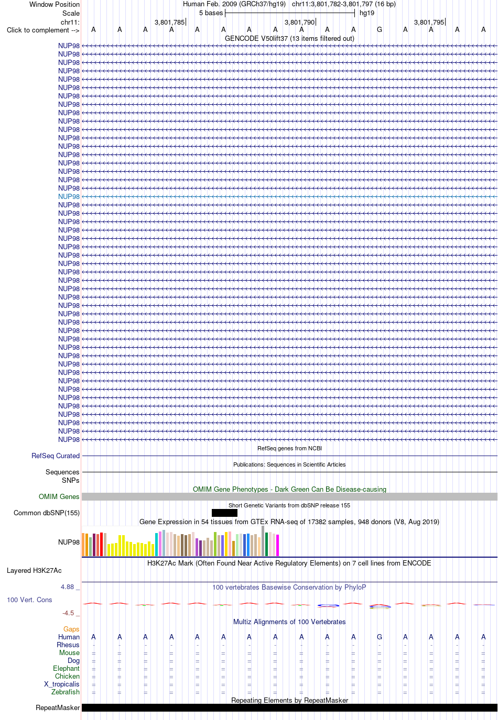
Task: Click the coordinate tick '3,801,790'
Action: 300,22
